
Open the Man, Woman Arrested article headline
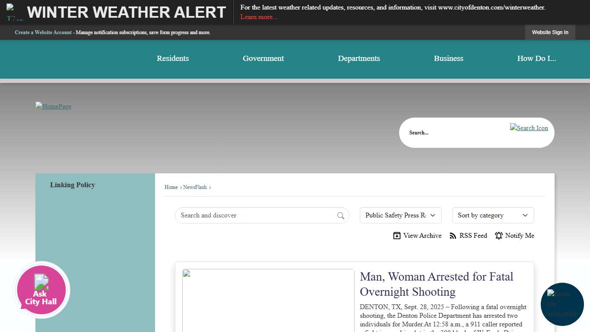tap(436, 284)
